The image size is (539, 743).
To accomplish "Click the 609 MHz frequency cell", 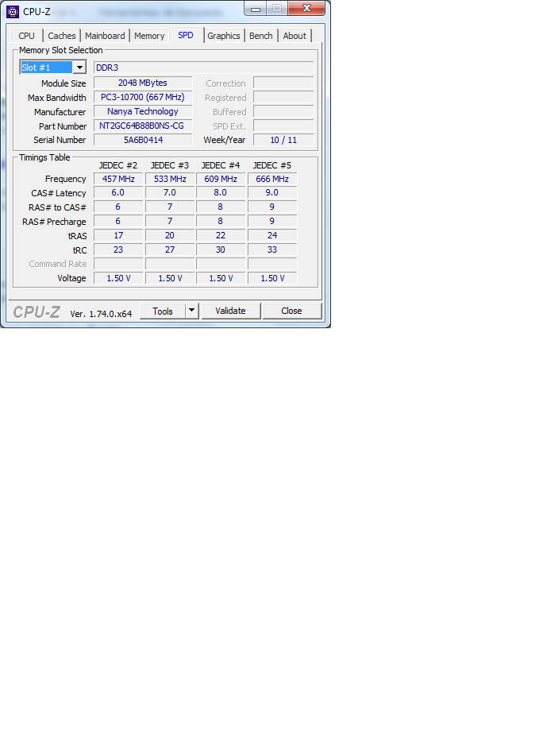I will click(221, 179).
